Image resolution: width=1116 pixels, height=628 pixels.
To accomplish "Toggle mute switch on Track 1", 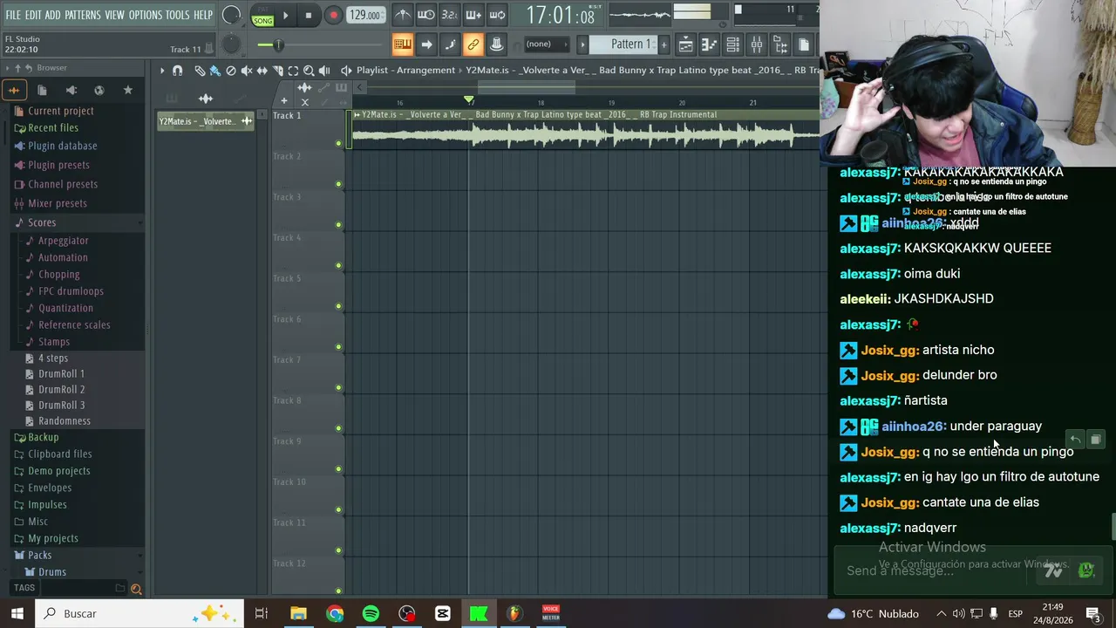I will [338, 143].
